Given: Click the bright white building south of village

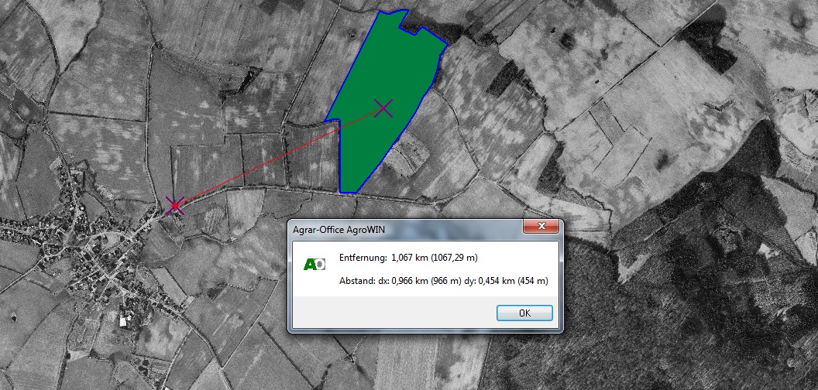Looking at the screenshot, I should point(125,320).
